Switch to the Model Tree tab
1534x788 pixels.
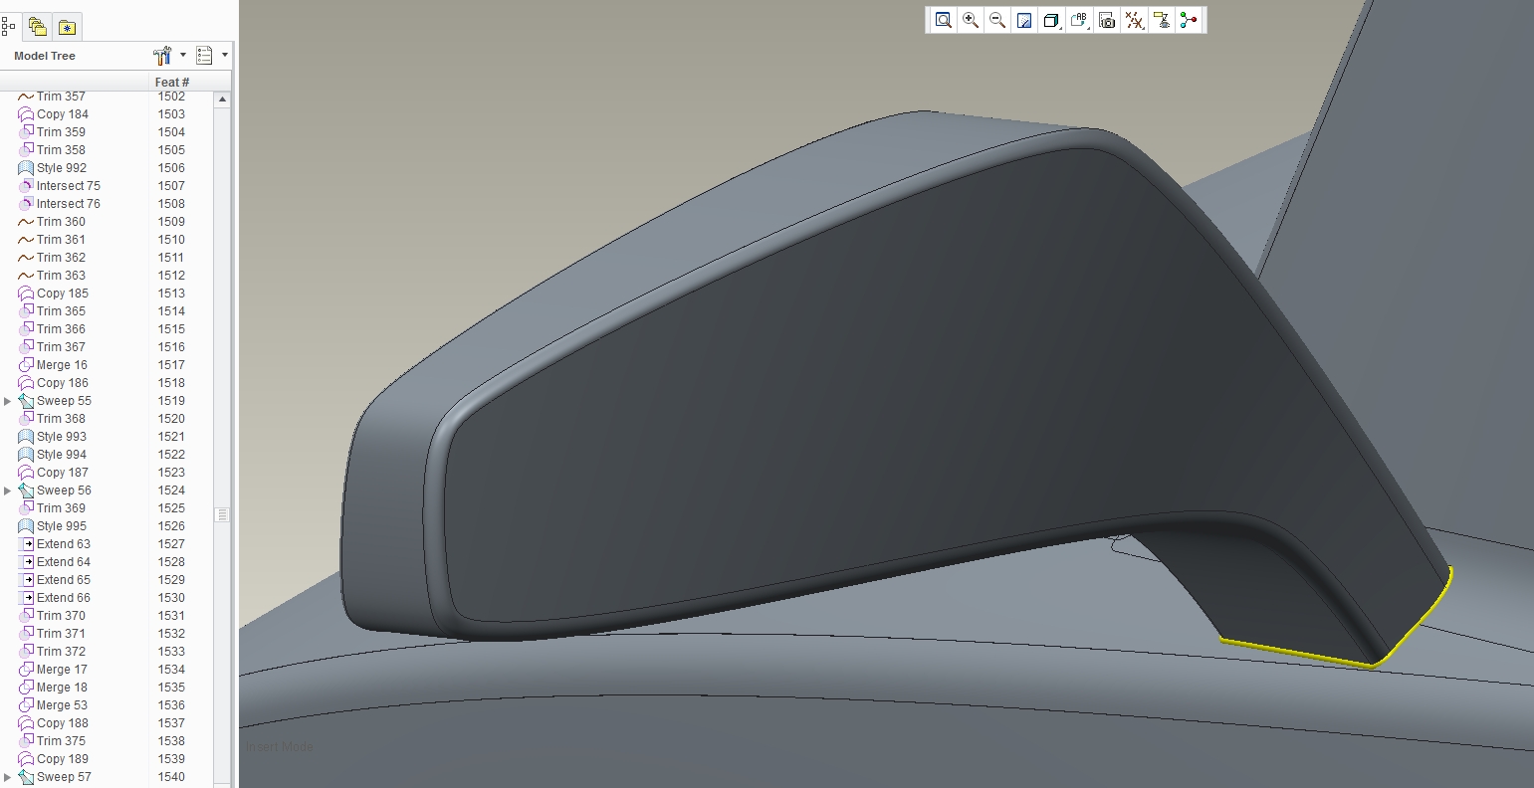tap(9, 26)
